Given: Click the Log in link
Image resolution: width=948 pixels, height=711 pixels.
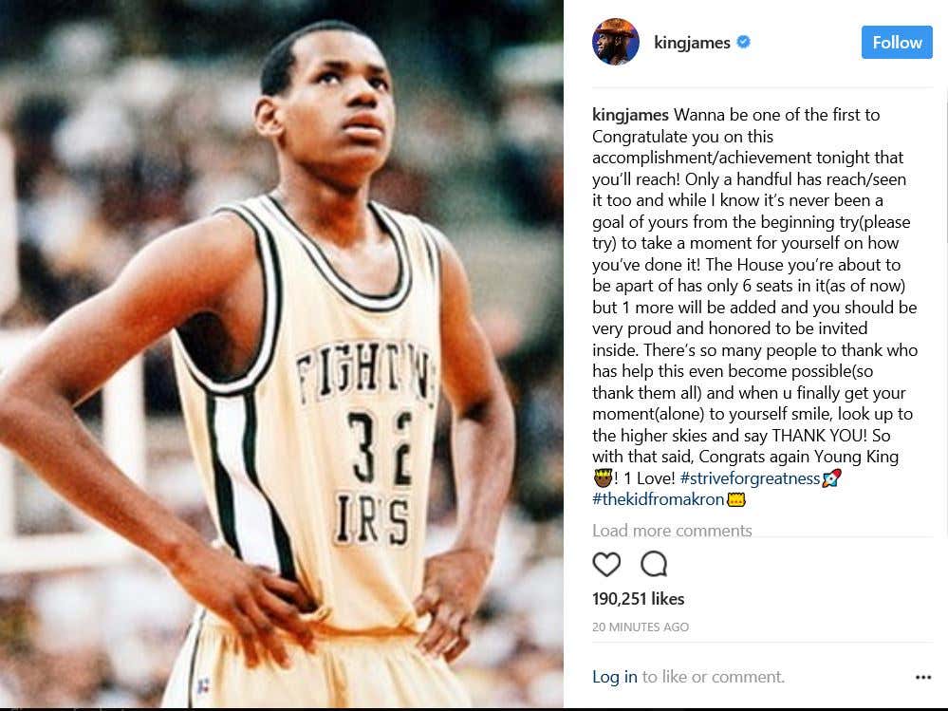Looking at the screenshot, I should click(614, 677).
